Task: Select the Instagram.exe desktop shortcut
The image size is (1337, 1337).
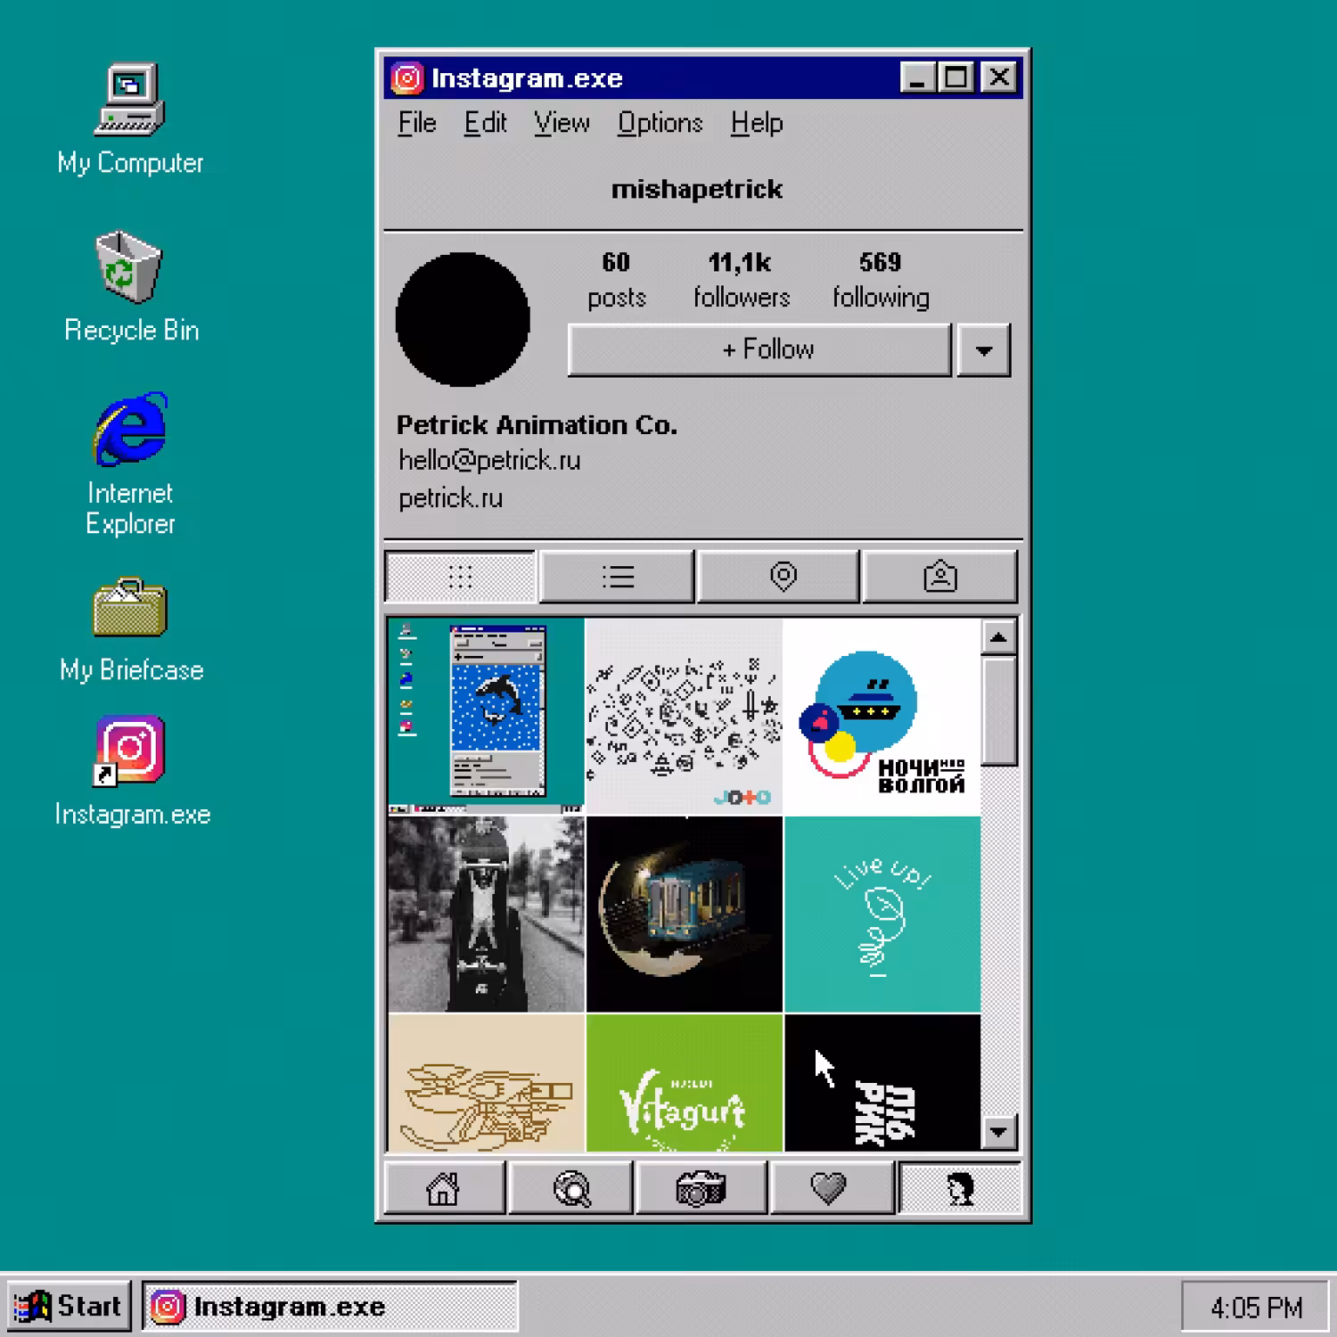Action: [131, 772]
